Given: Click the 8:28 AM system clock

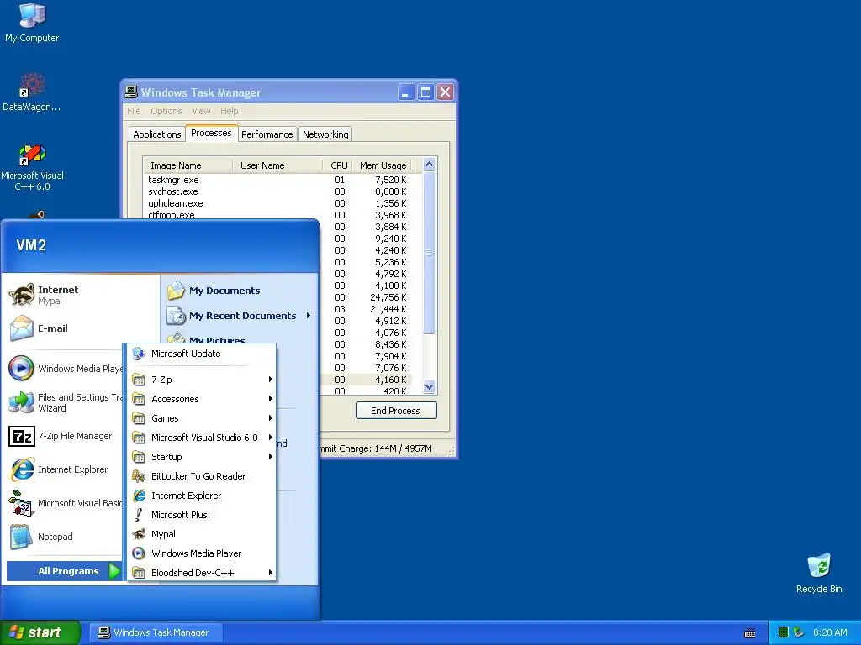Looking at the screenshot, I should [x=830, y=632].
